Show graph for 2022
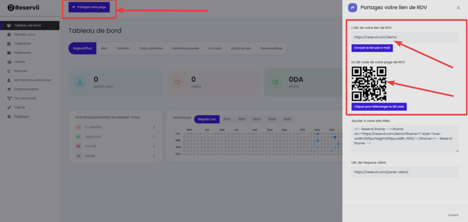Screen dimensions: 468x222 tap(242, 119)
